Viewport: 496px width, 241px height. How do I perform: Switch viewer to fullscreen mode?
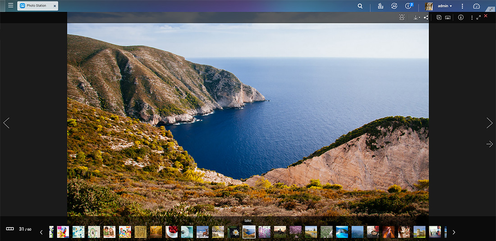point(478,18)
